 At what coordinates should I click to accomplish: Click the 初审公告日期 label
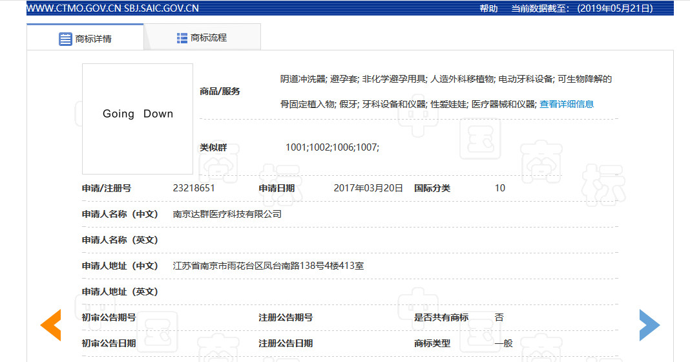coord(109,343)
